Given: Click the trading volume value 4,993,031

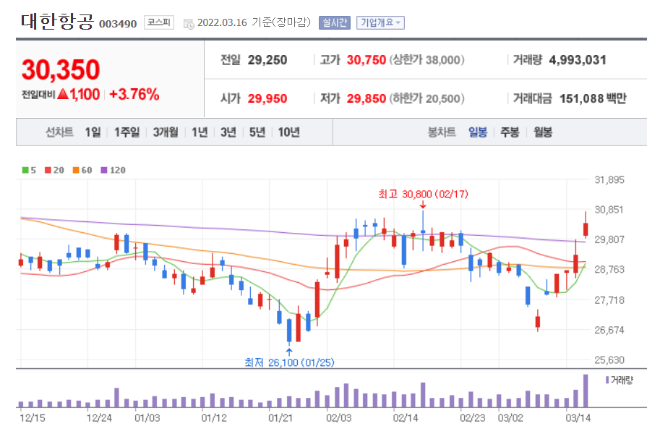Looking at the screenshot, I should [578, 60].
